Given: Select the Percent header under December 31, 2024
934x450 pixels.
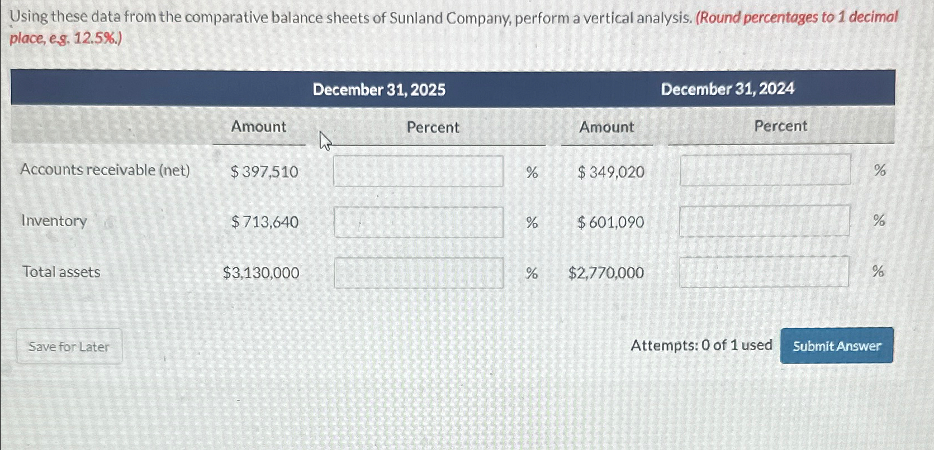Looking at the screenshot, I should click(x=779, y=127).
